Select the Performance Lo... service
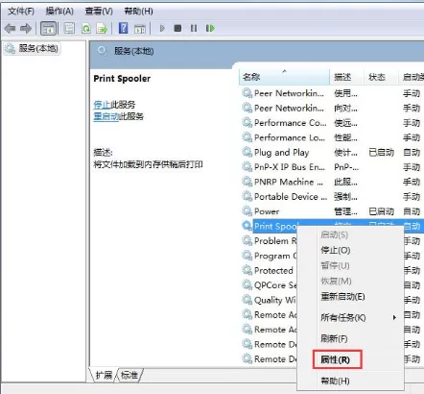The image size is (424, 394). 290,137
